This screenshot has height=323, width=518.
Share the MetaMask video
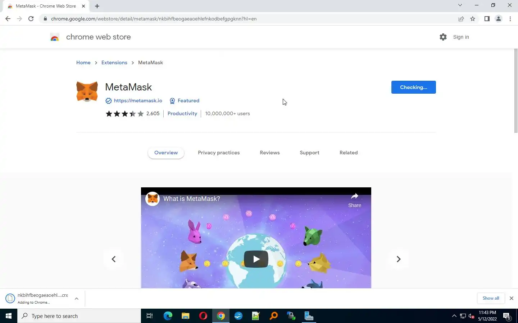coord(355,200)
